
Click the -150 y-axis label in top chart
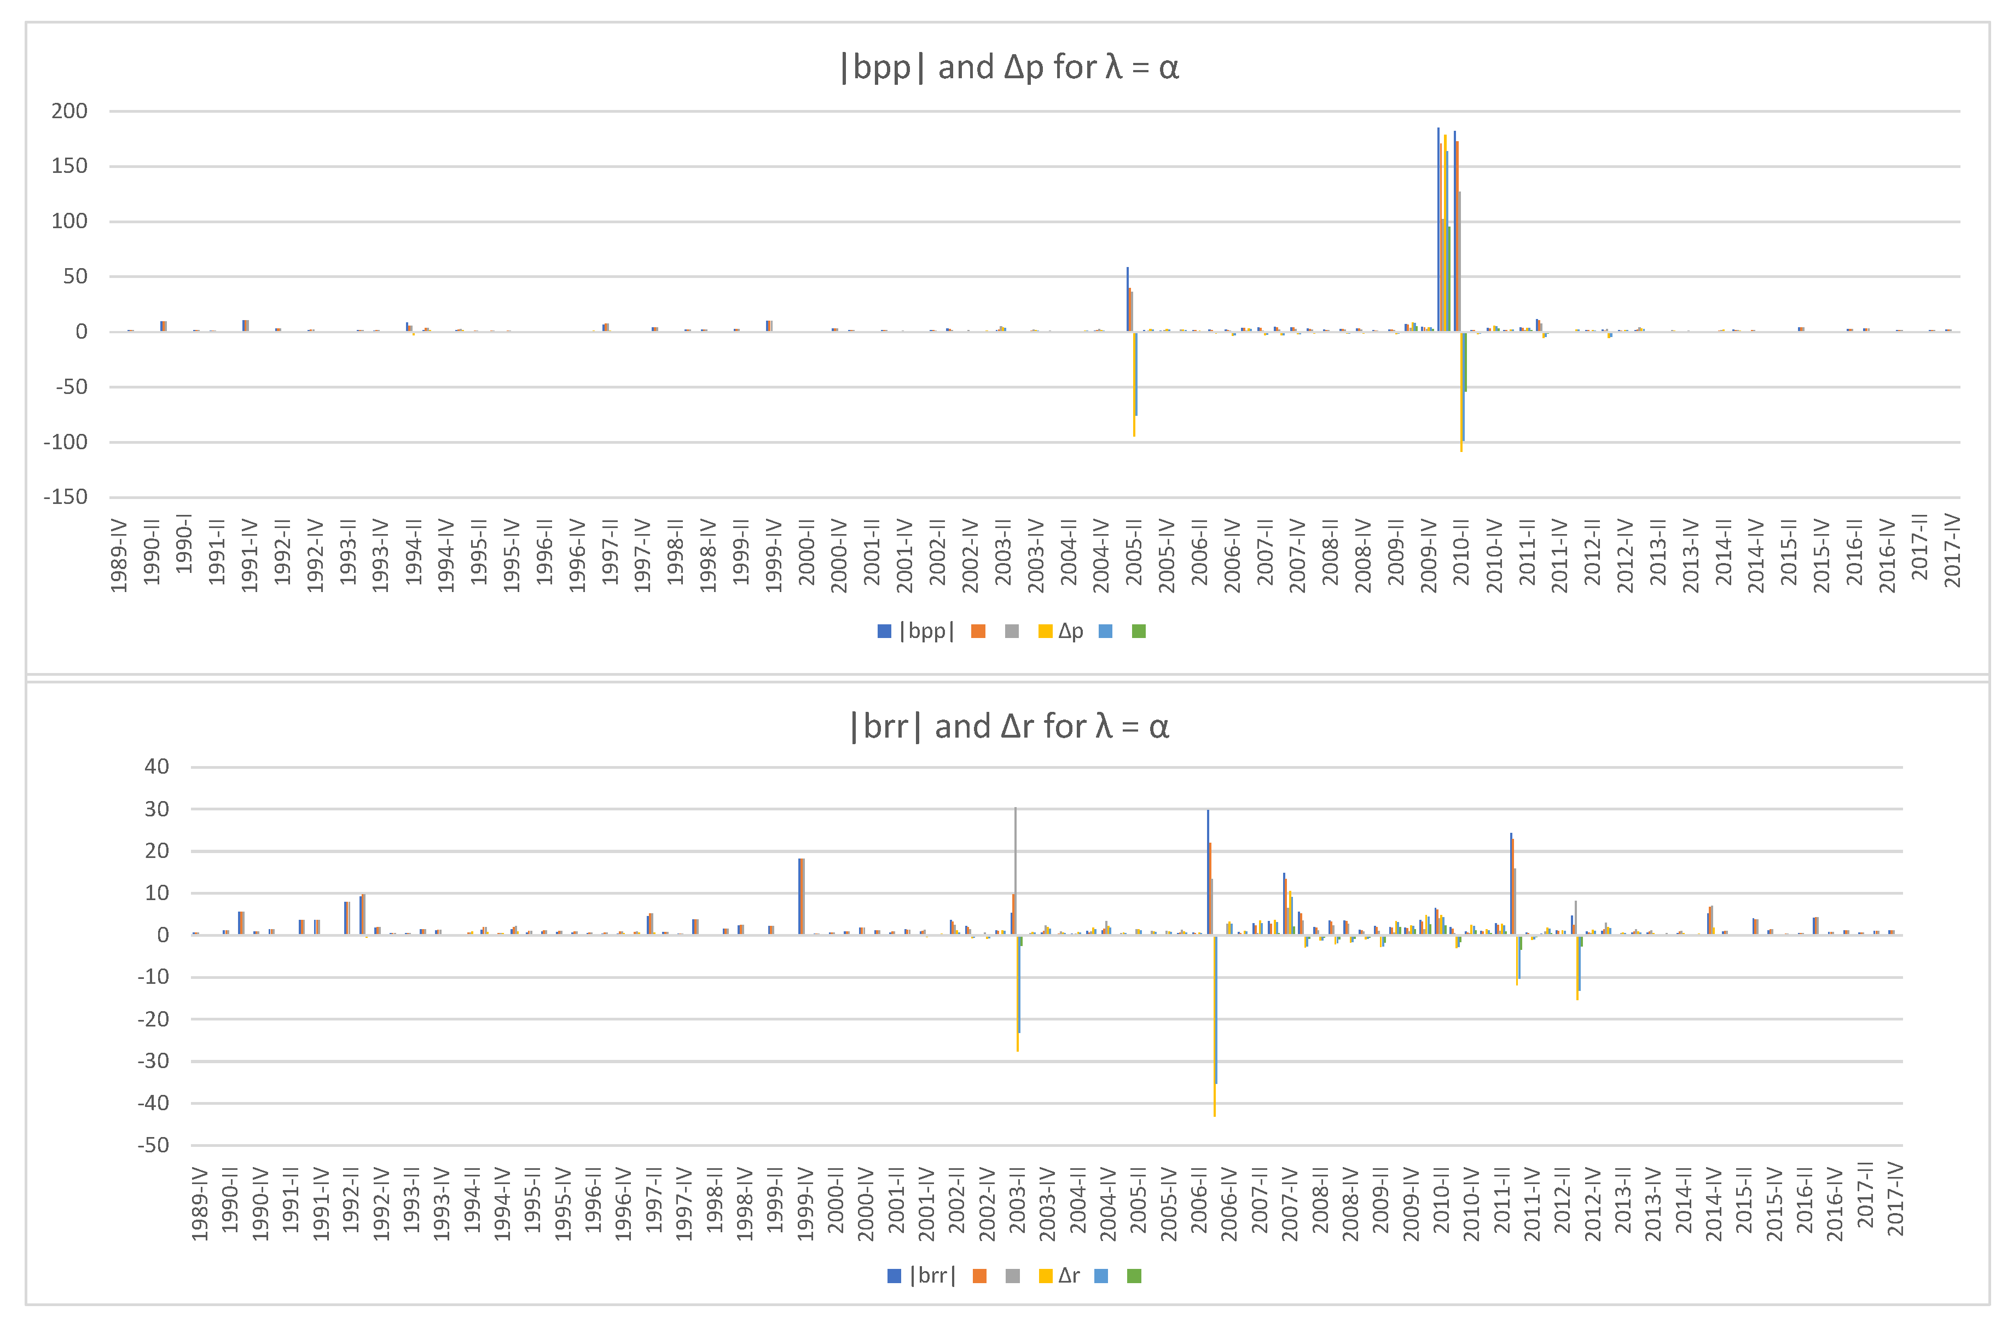tap(66, 497)
